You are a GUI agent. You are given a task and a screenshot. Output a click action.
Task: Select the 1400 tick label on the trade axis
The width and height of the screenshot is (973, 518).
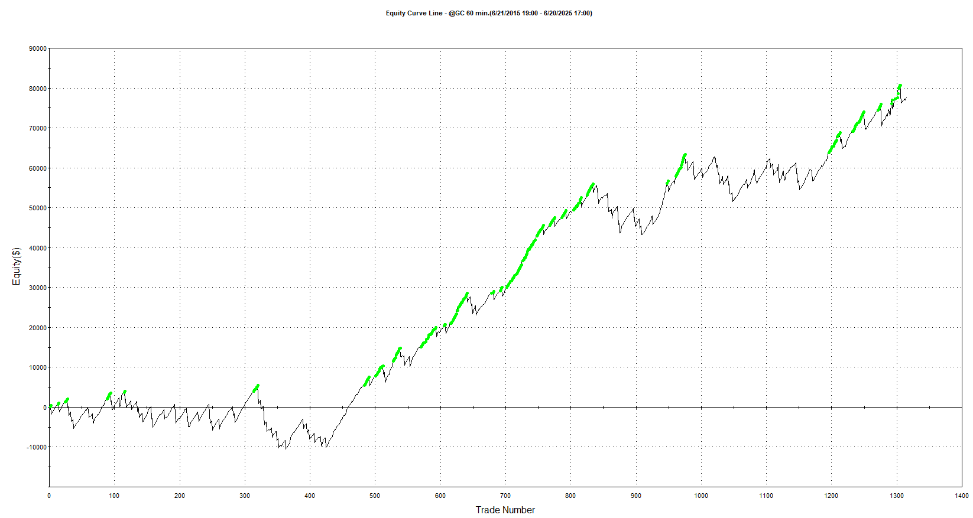[961, 496]
